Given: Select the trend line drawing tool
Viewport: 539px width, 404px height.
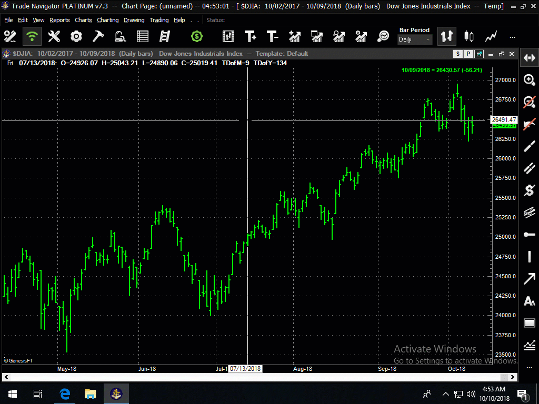Looking at the screenshot, I should tap(530, 146).
